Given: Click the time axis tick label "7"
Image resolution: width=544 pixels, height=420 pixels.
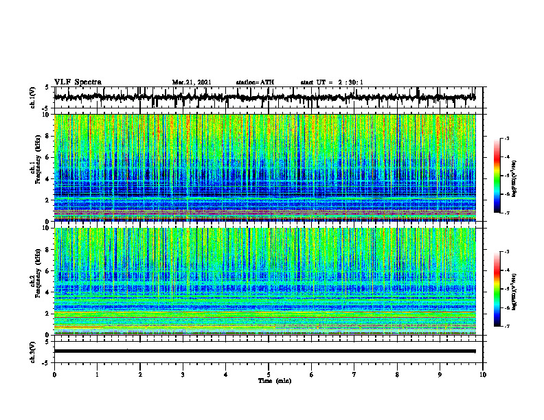Looking at the screenshot, I should (354, 375).
